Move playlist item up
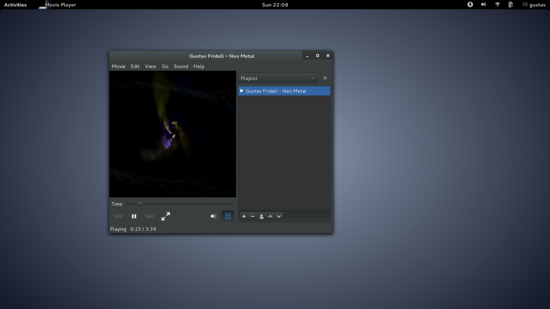 click(270, 216)
